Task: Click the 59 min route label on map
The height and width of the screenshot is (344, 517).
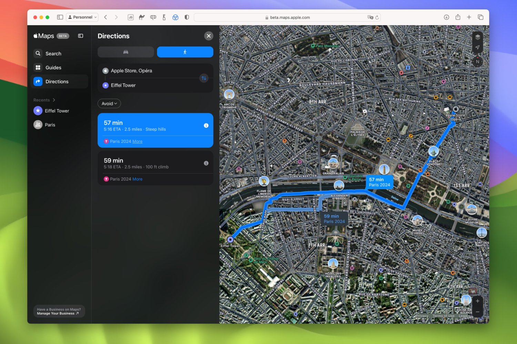Action: coord(334,219)
